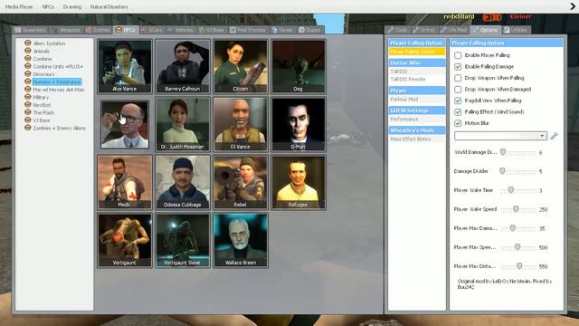The height and width of the screenshot is (326, 579).
Task: Spawn the Medic NPC
Action: tap(125, 182)
